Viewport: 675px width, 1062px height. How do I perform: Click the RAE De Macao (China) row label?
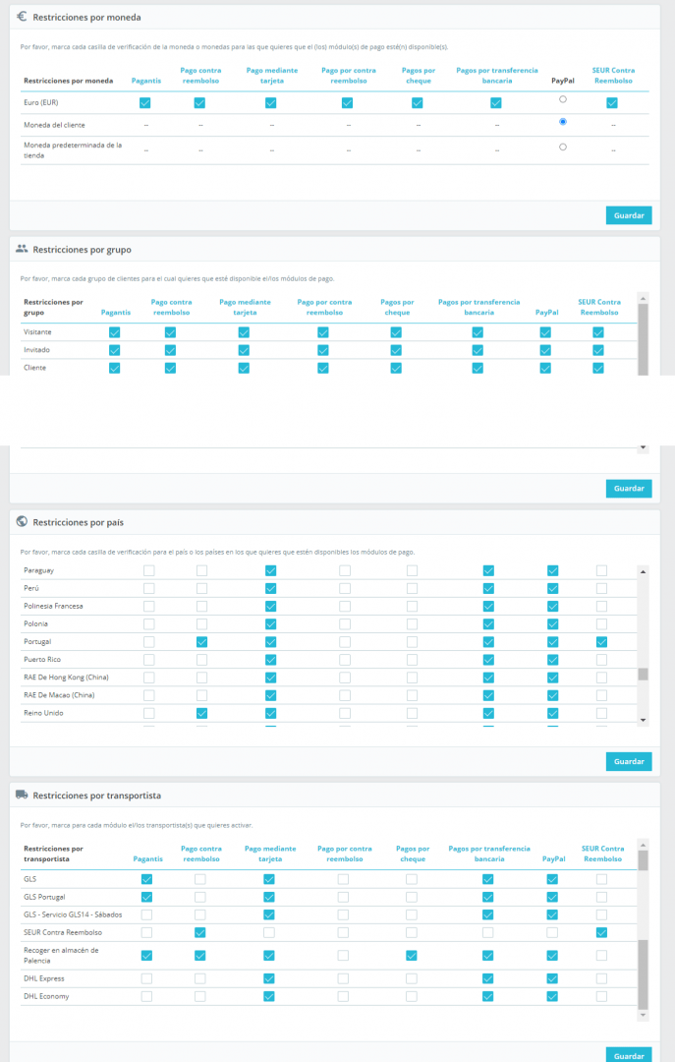tap(59, 695)
